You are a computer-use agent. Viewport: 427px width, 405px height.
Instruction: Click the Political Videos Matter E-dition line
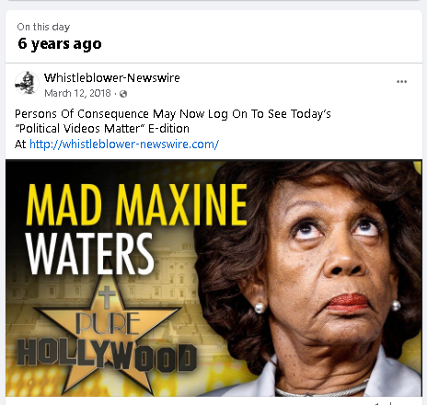click(102, 129)
